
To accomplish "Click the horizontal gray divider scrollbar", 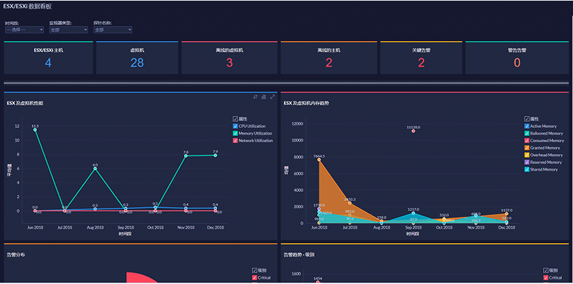I will (x=286, y=83).
